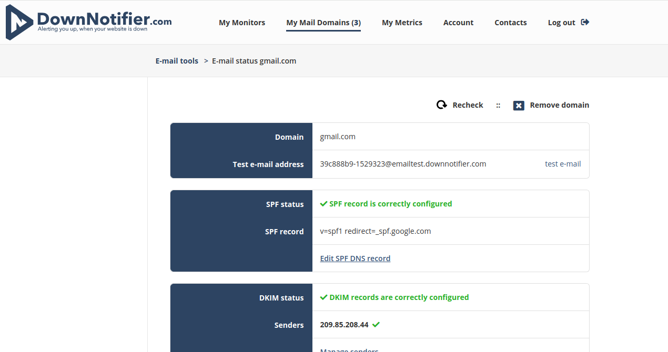Screen dimensions: 668x352
Task: Select the gmail.com domain value
Action: coord(338,137)
